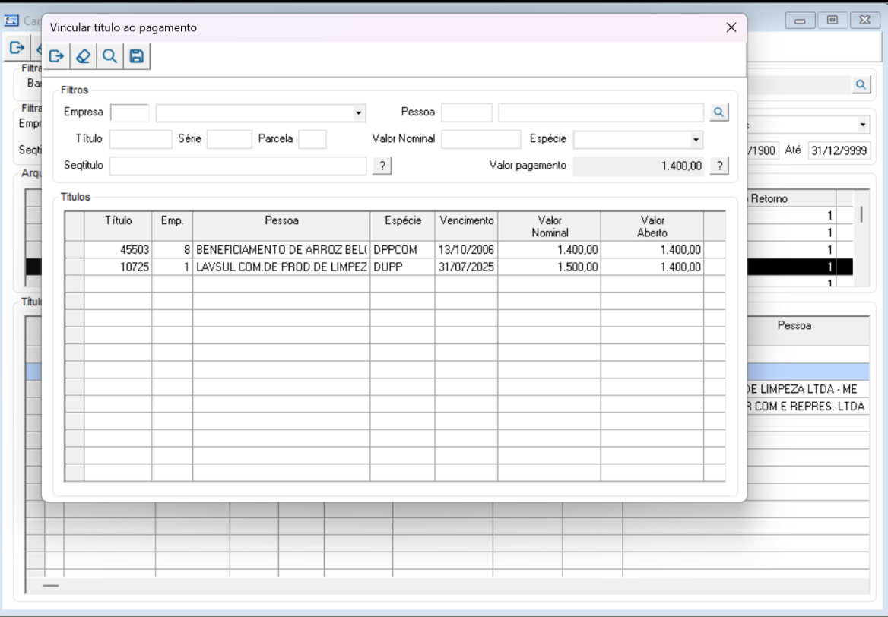Screen dimensions: 888x617
Task: Click the save diskette icon in dialog
Action: coord(137,56)
